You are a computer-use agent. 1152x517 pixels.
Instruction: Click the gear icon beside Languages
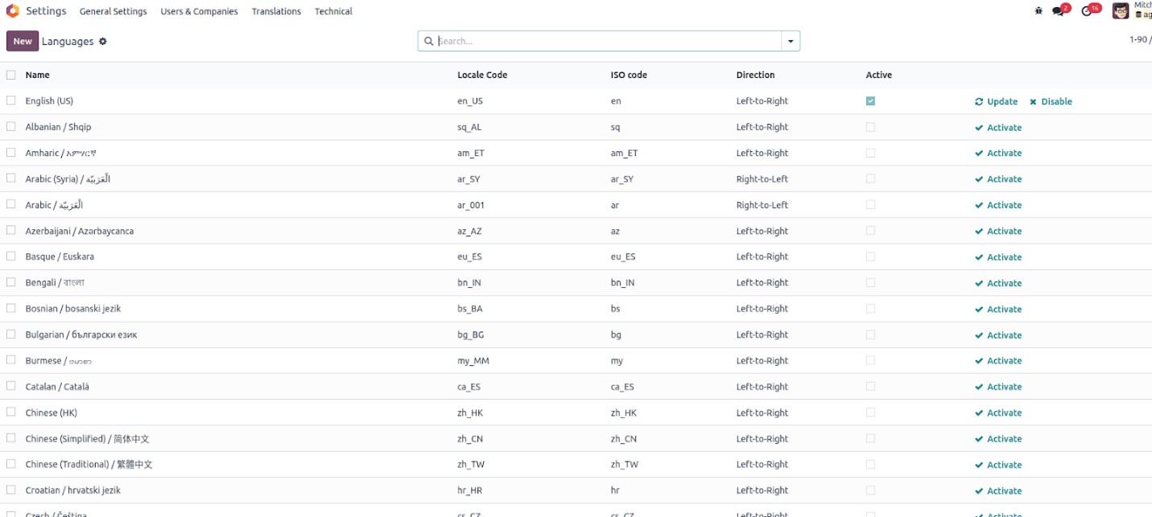coord(103,41)
